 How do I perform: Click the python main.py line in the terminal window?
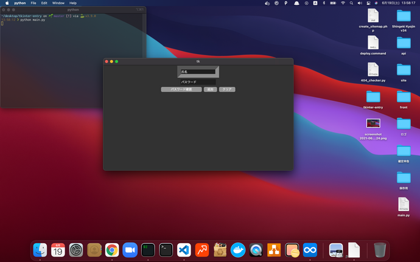point(33,20)
